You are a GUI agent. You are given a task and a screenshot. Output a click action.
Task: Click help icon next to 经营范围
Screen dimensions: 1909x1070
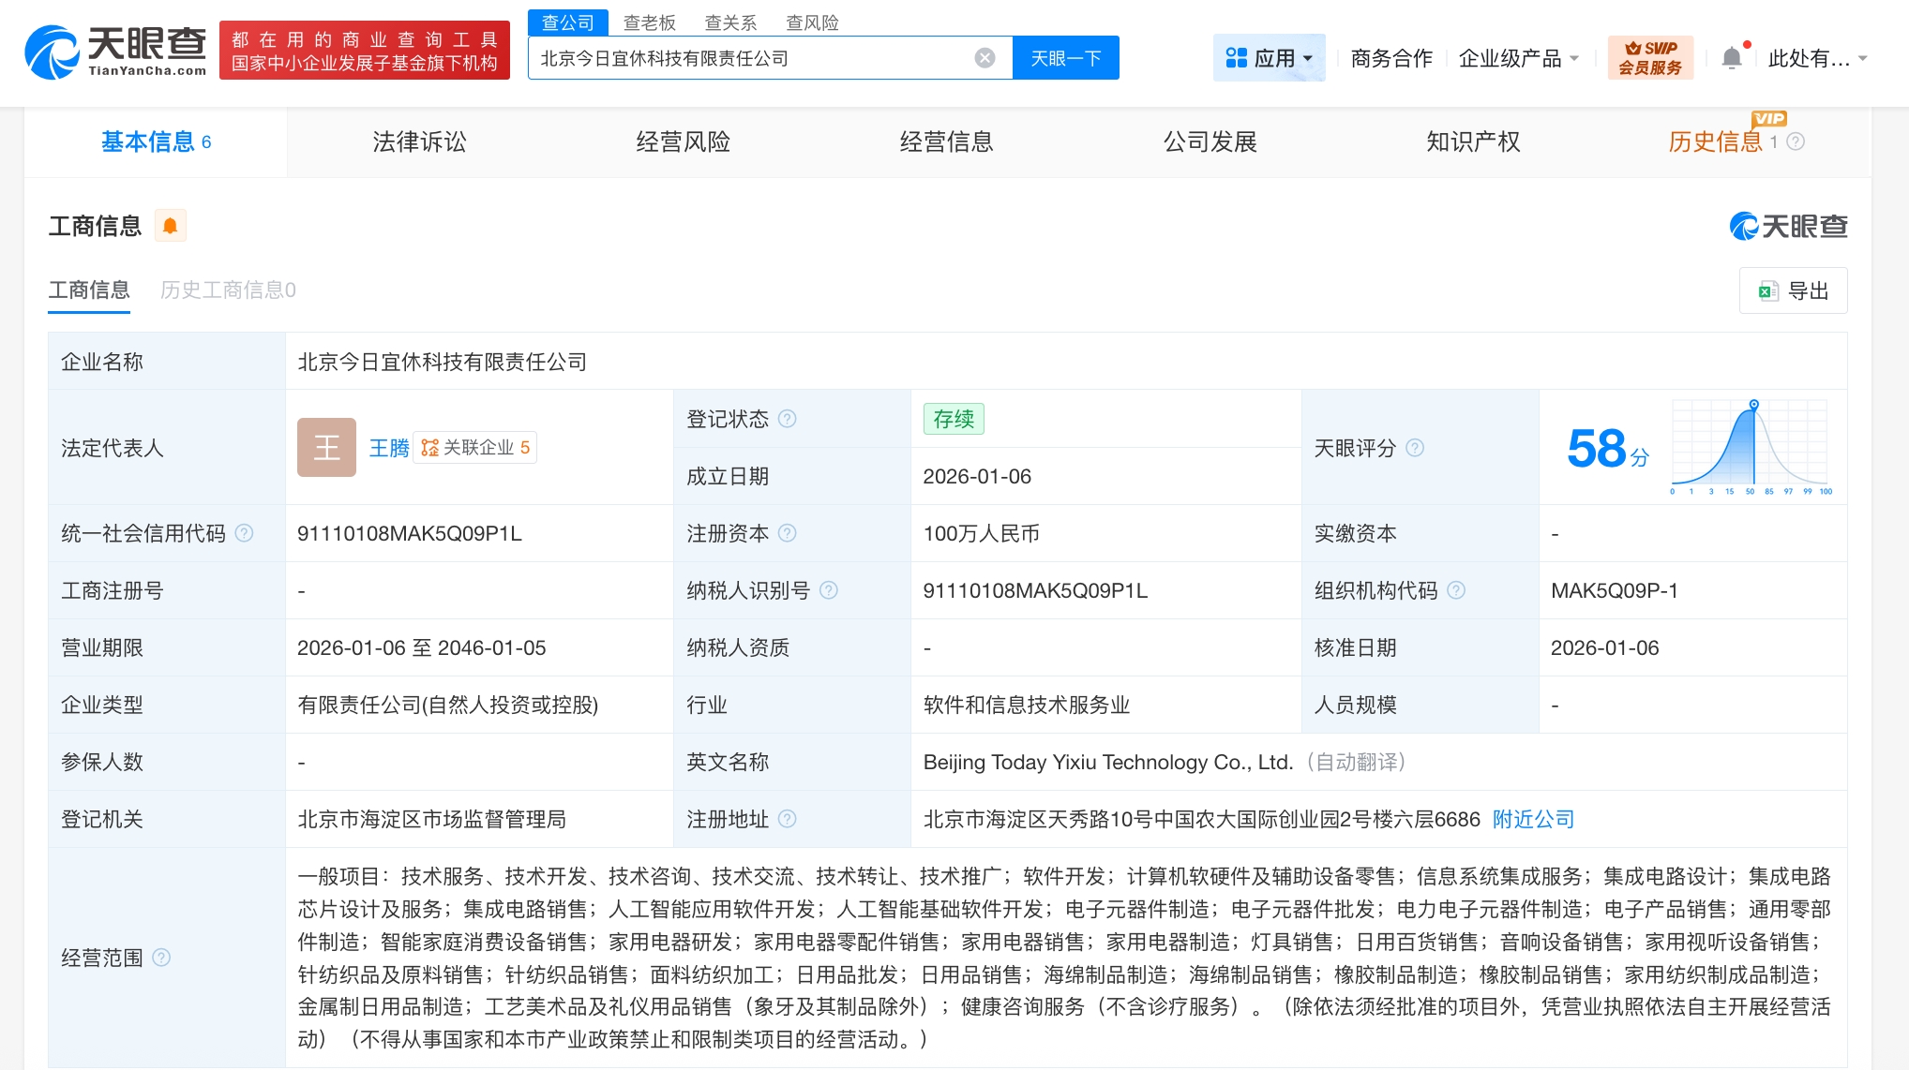tap(161, 958)
